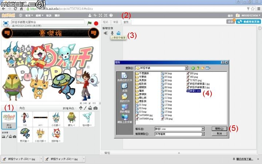Expand the look-in folder dropdown
262x164 pixels.
tap(186, 68)
